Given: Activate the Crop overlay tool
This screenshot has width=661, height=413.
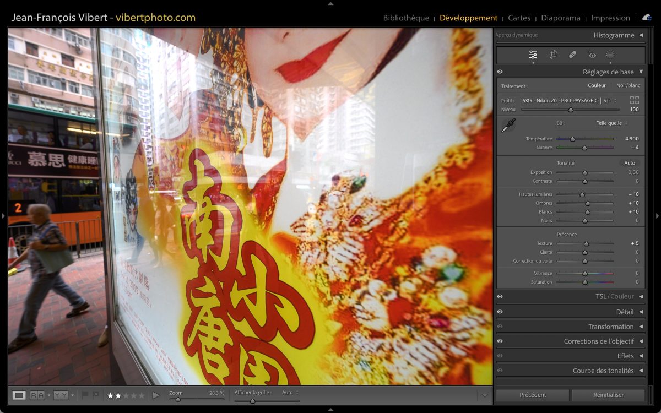Looking at the screenshot, I should pyautogui.click(x=553, y=55).
